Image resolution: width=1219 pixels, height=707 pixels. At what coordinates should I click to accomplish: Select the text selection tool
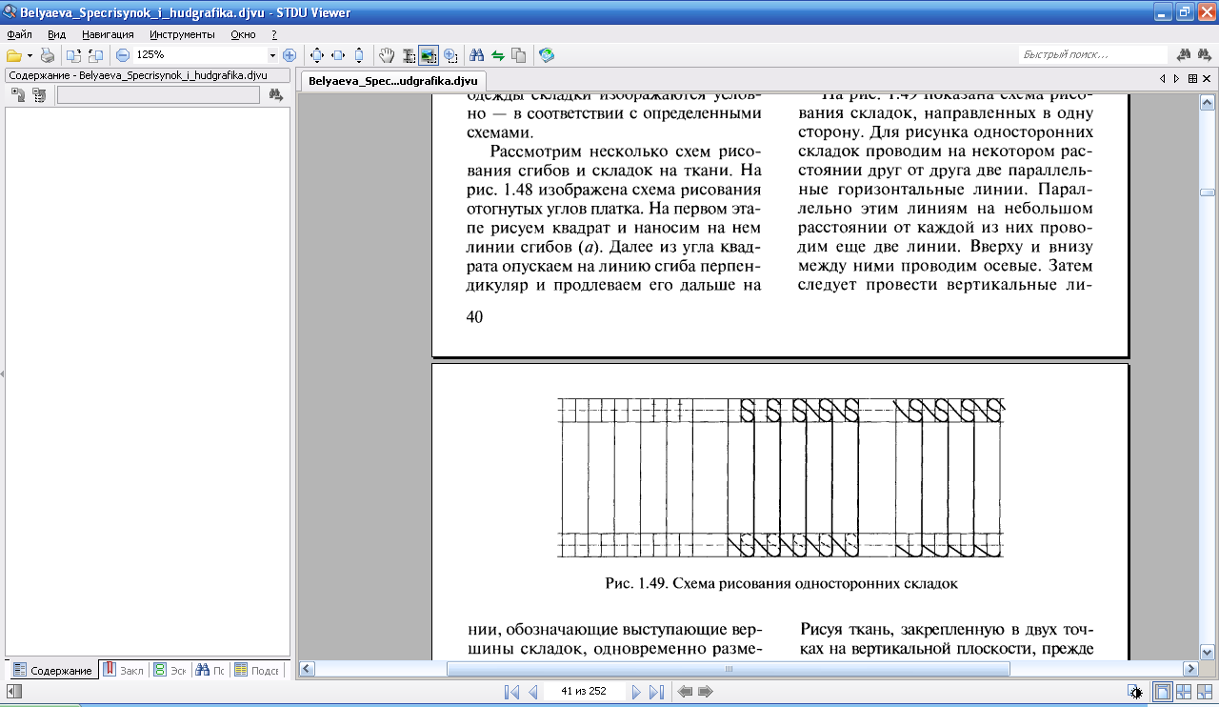click(409, 55)
